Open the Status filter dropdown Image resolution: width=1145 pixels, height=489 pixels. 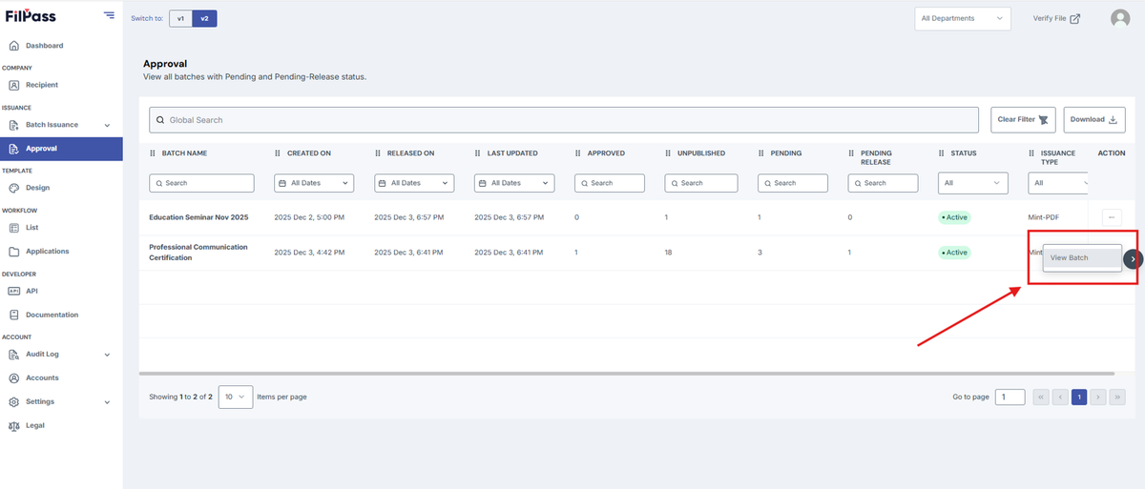click(973, 183)
